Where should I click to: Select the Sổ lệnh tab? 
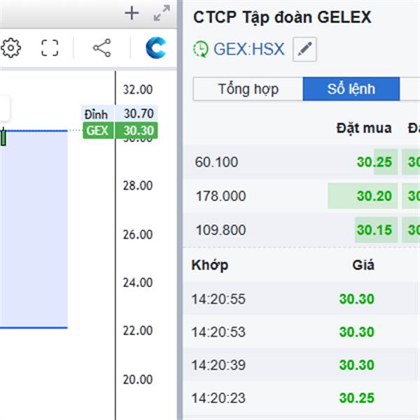coord(351,89)
